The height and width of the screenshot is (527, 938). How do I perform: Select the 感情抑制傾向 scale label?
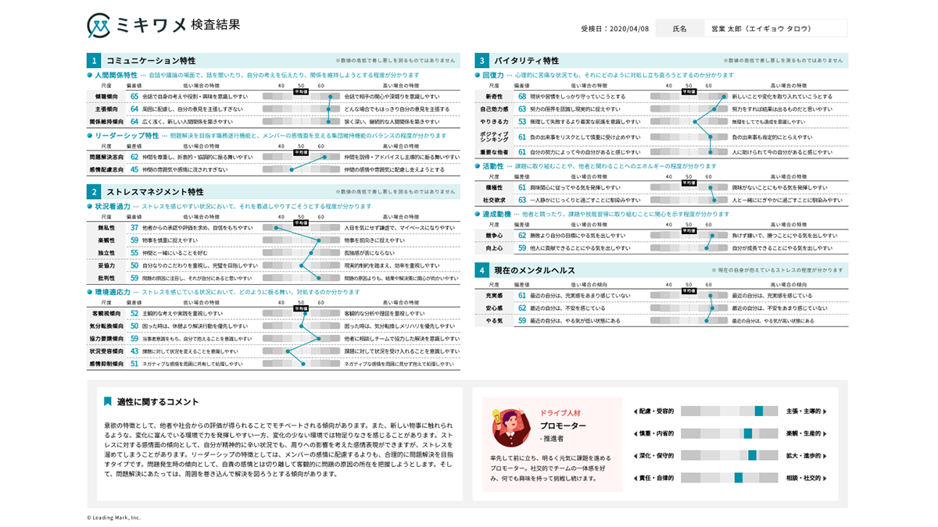(106, 364)
